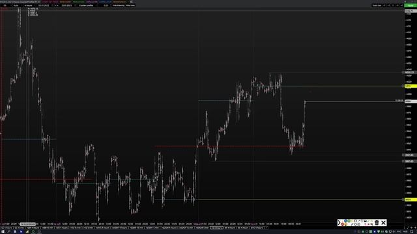Click the 0.25 tick size field
417x234 pixels.
[x=106, y=5]
